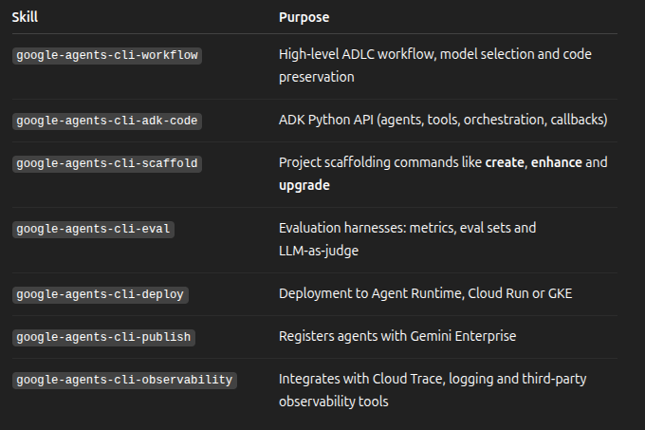Click the Evaluation harnesses description
This screenshot has height=430, width=645.
pos(407,239)
